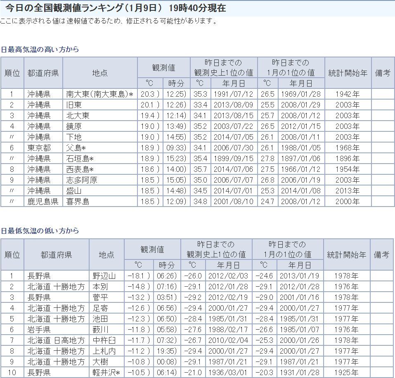Viewport: 395px width, 378px height.
Task: Select the 菅平 station name
Action: pos(100,297)
